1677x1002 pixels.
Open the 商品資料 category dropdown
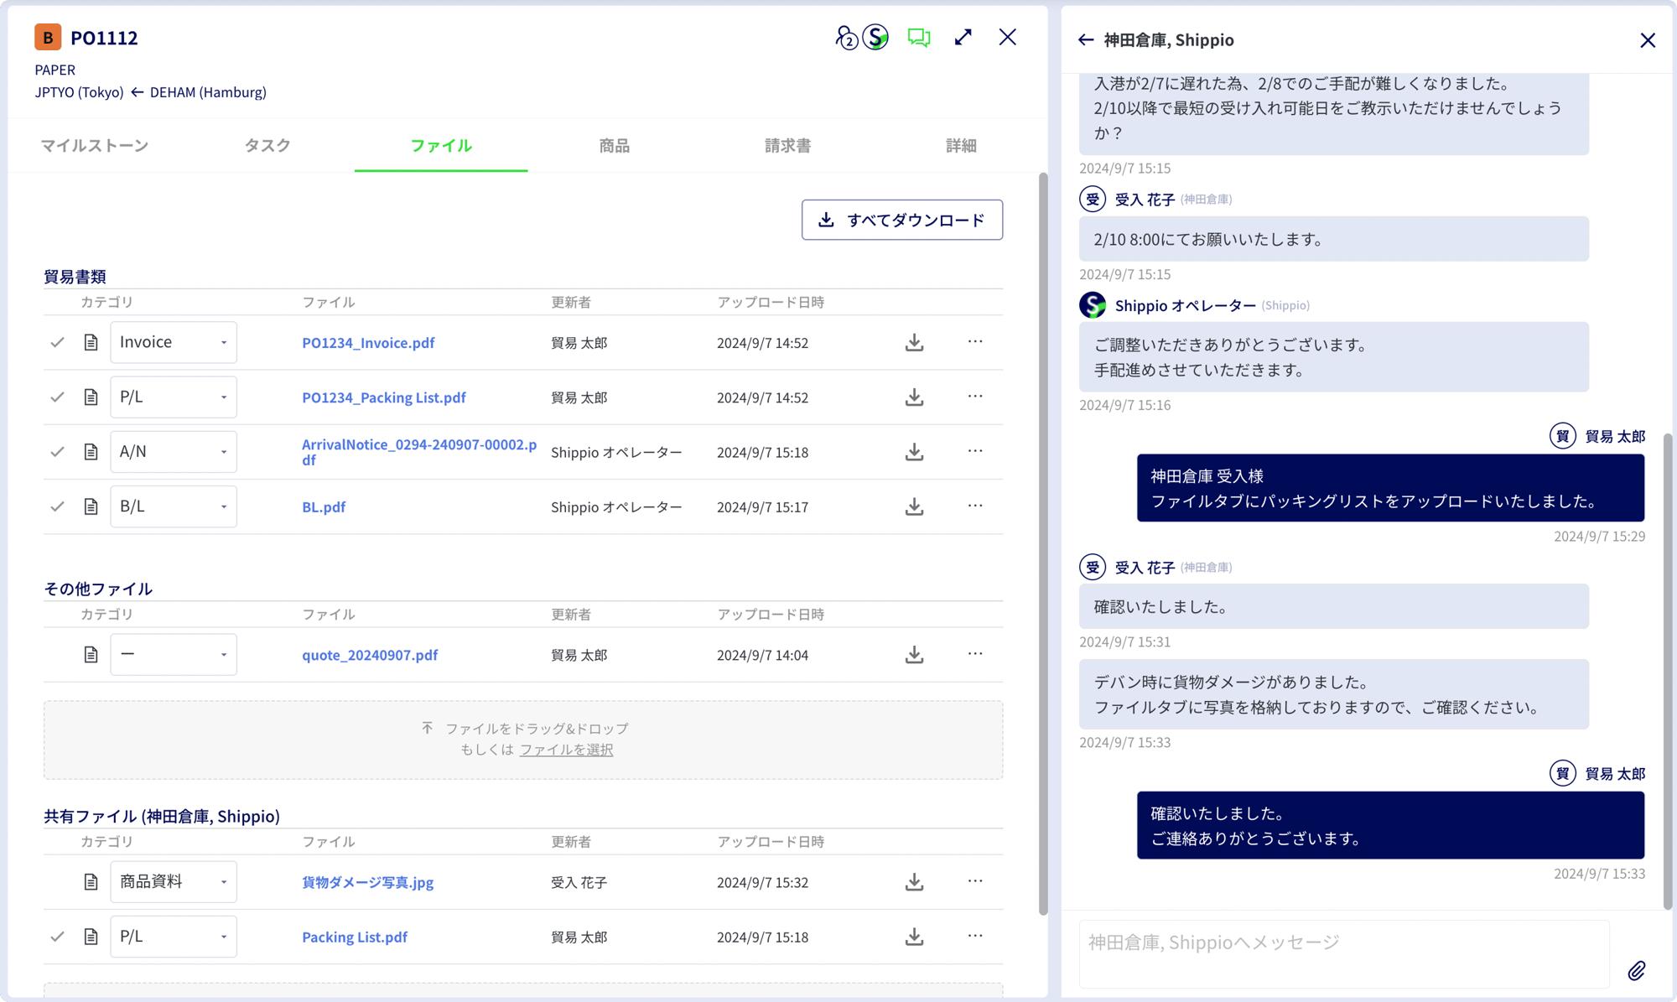(173, 881)
